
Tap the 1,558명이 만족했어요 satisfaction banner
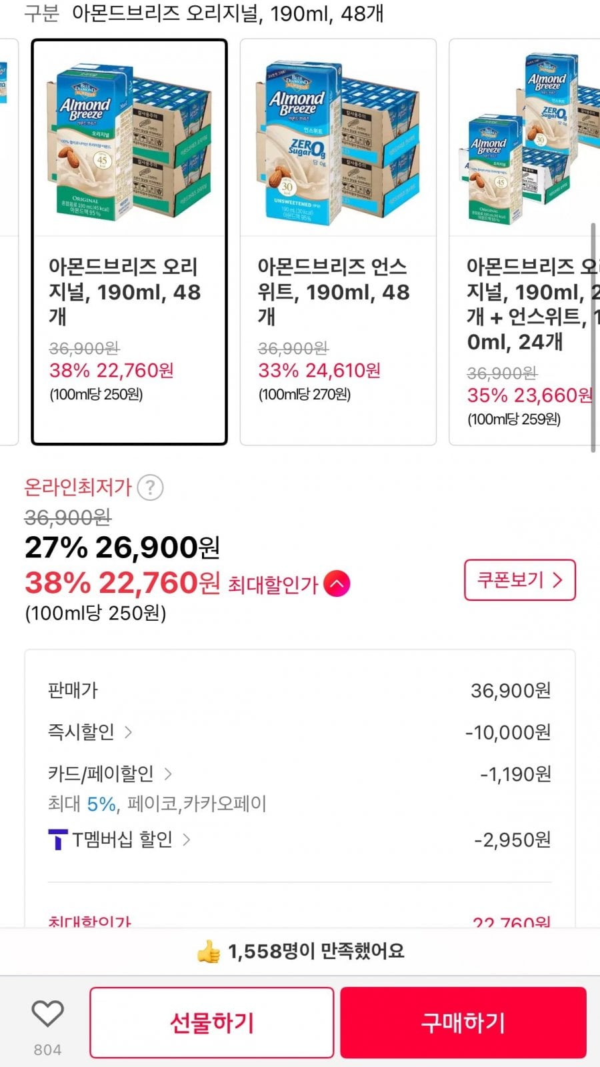pos(316,952)
